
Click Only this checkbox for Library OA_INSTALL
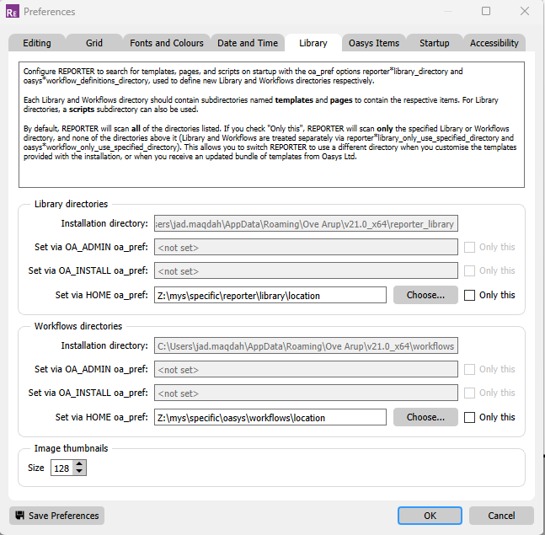click(469, 270)
